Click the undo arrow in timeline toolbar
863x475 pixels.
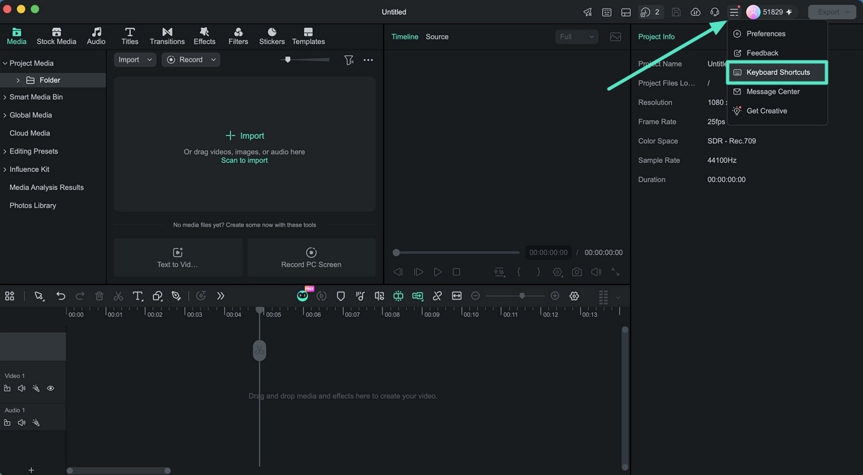(x=60, y=296)
